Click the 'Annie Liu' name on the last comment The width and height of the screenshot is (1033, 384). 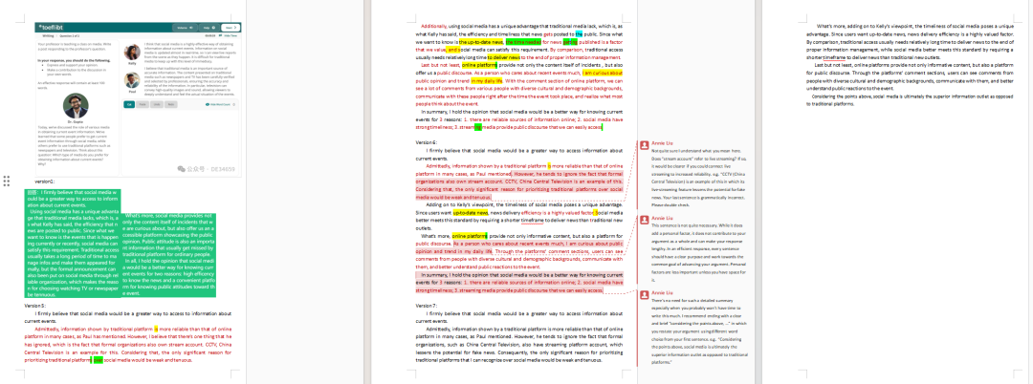coord(661,292)
